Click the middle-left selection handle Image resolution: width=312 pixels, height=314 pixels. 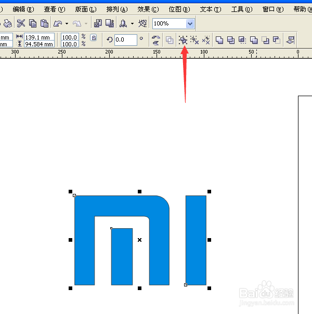(70, 240)
